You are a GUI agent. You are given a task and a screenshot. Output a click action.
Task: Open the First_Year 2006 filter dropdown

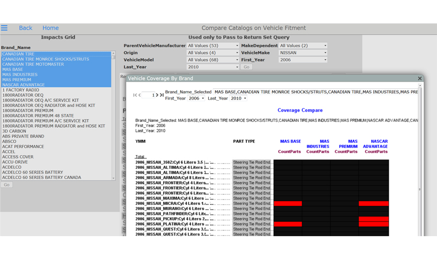[x=302, y=60]
